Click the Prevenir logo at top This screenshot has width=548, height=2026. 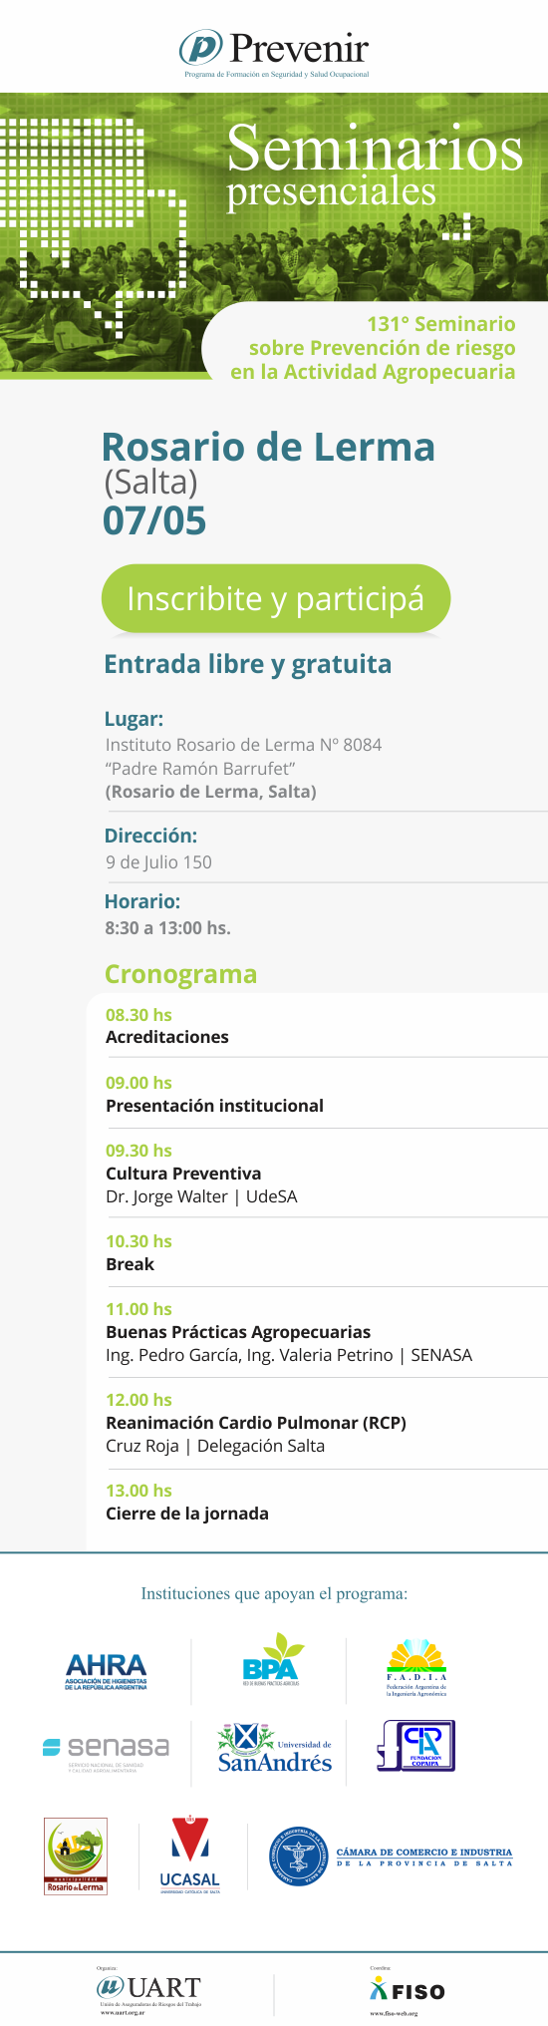click(x=274, y=52)
